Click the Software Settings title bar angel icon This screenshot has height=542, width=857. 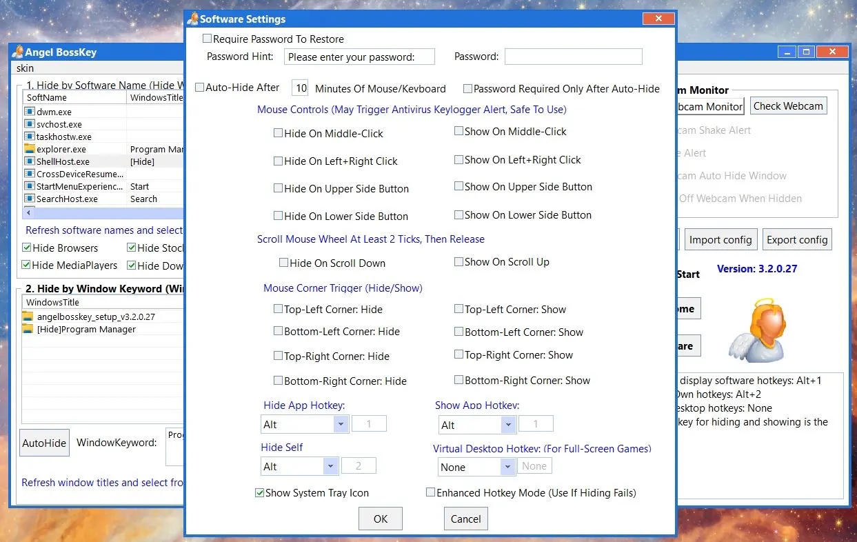(194, 19)
